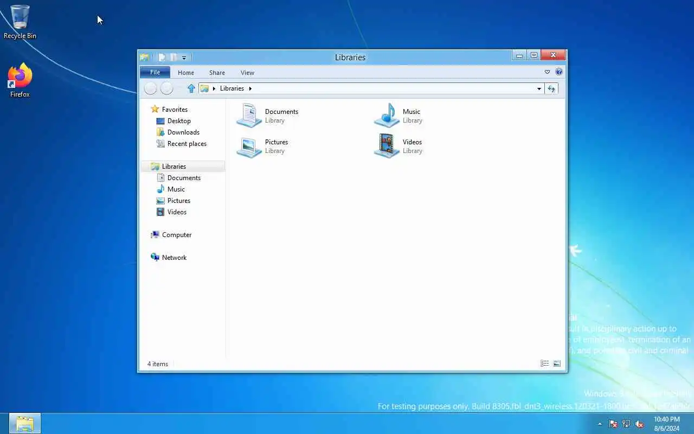Click muted volume tray icon

click(x=639, y=424)
